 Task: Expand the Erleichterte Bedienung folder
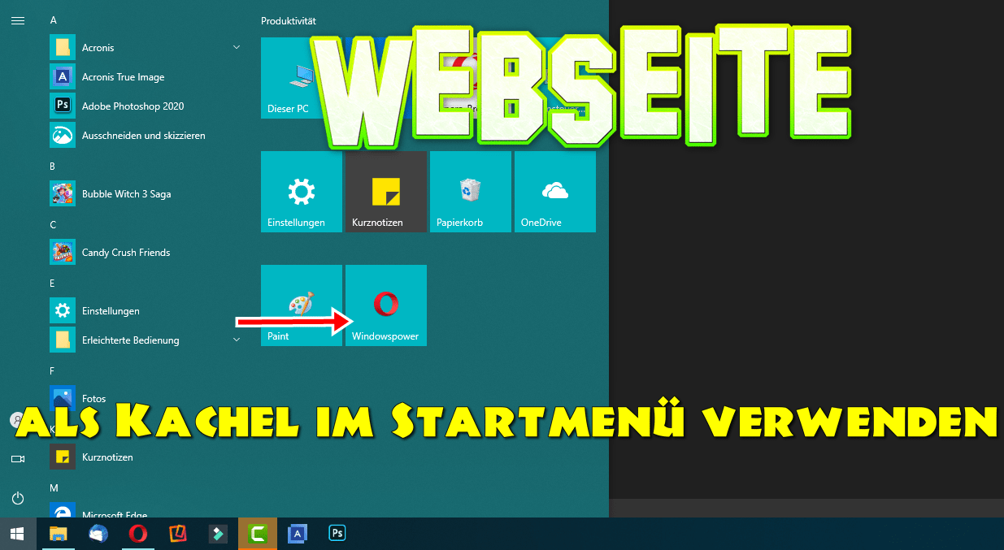point(146,340)
